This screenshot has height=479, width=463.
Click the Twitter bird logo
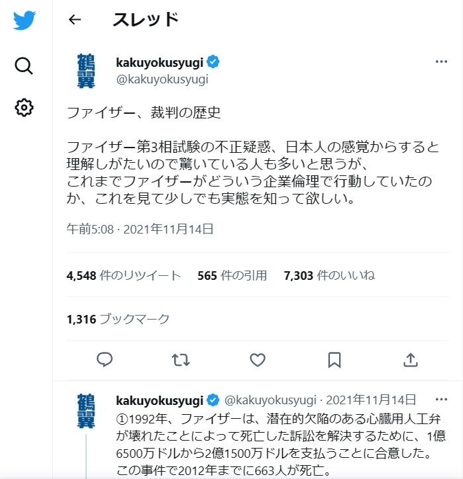(25, 20)
